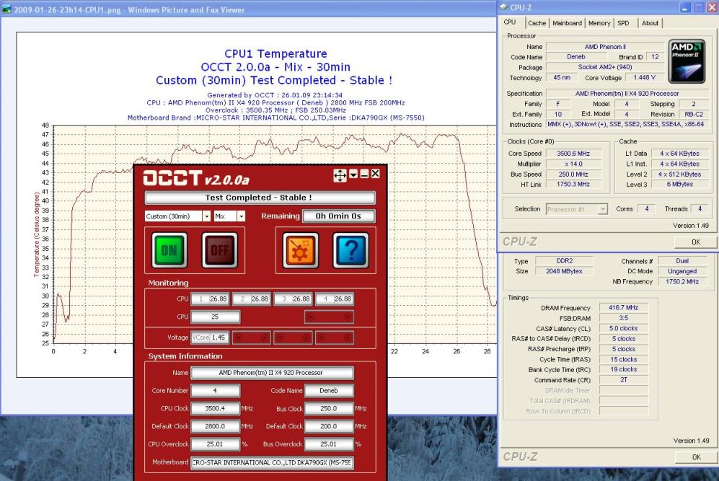Screen dimensions: 719x481
Task: Click the AMD Phenom II logo in CPU-Z
Action: click(687, 61)
